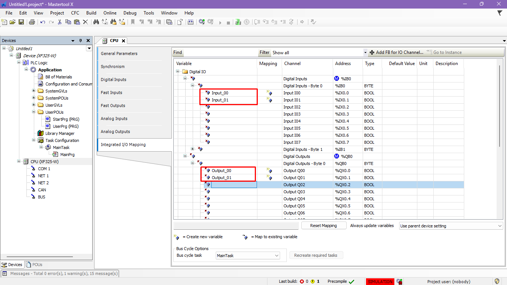507x285 pixels.
Task: Open the Filter 'Show all' dropdown
Action: coord(365,53)
